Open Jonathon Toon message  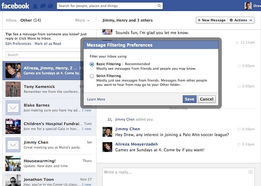click(x=49, y=179)
